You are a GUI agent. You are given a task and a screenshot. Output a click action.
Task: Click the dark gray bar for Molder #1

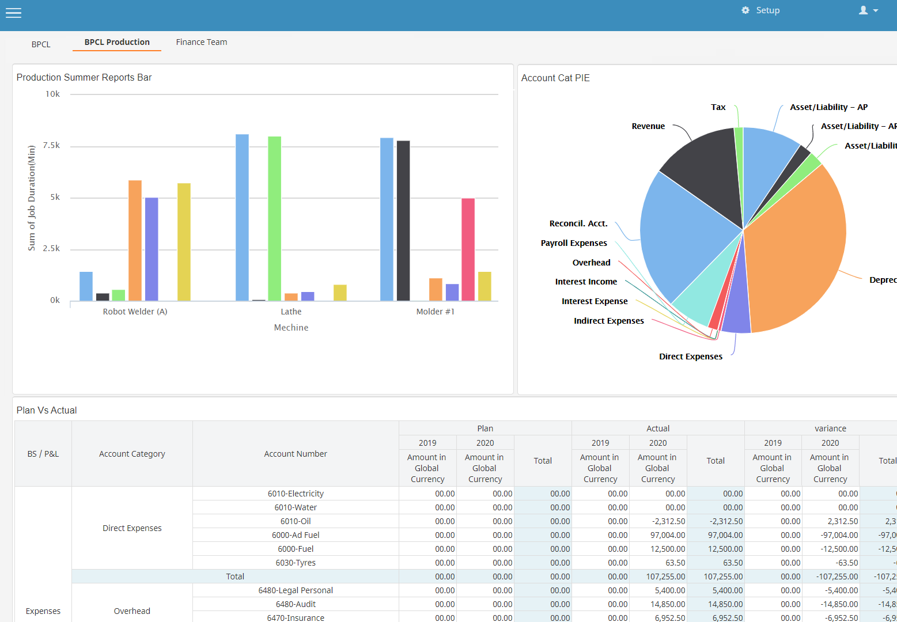(x=403, y=221)
